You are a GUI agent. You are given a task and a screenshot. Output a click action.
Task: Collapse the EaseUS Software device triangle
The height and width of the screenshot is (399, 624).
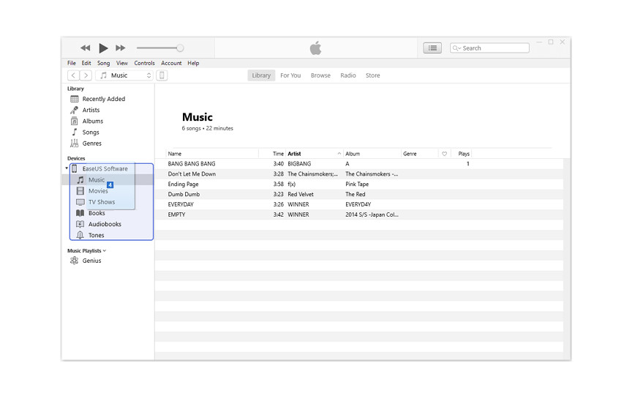tap(67, 168)
